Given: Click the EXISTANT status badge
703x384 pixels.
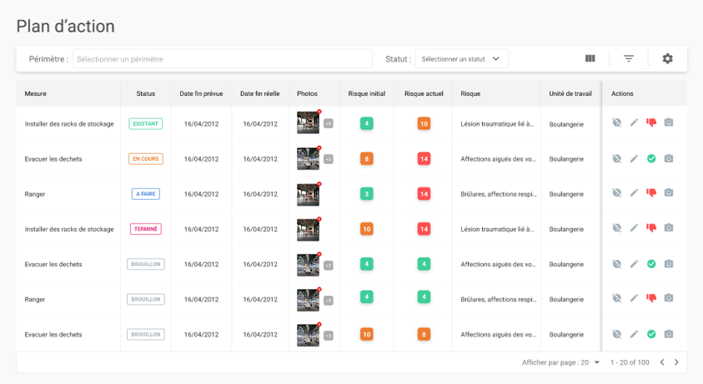Looking at the screenshot, I should pos(146,123).
